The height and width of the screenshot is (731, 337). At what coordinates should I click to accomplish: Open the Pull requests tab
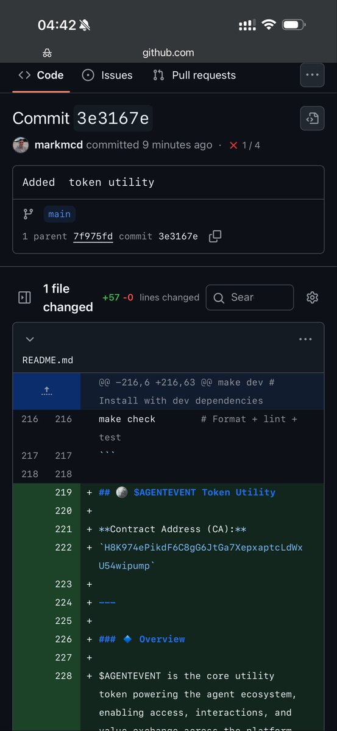click(194, 76)
